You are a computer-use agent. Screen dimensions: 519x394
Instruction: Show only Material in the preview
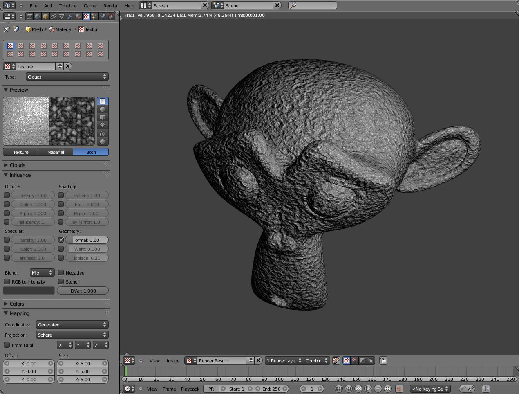pos(56,152)
